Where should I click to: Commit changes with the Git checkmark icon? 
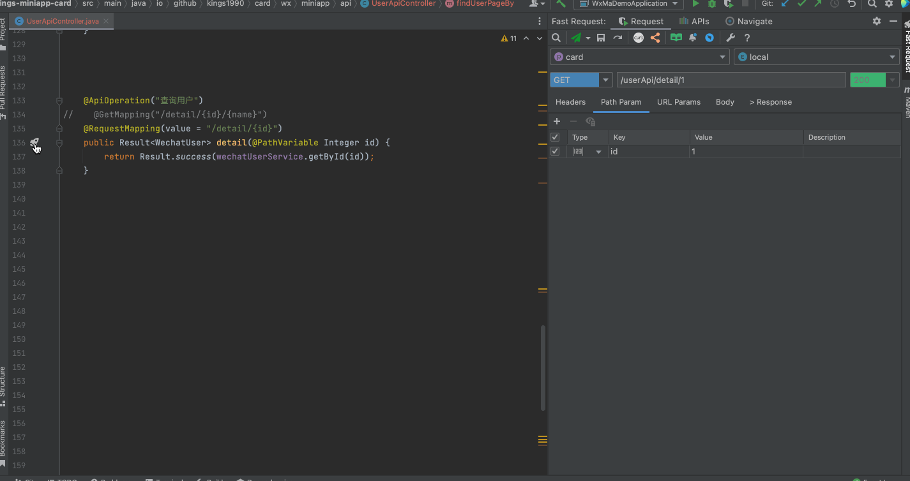coord(802,4)
